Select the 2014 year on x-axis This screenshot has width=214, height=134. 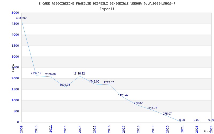tap(80, 128)
